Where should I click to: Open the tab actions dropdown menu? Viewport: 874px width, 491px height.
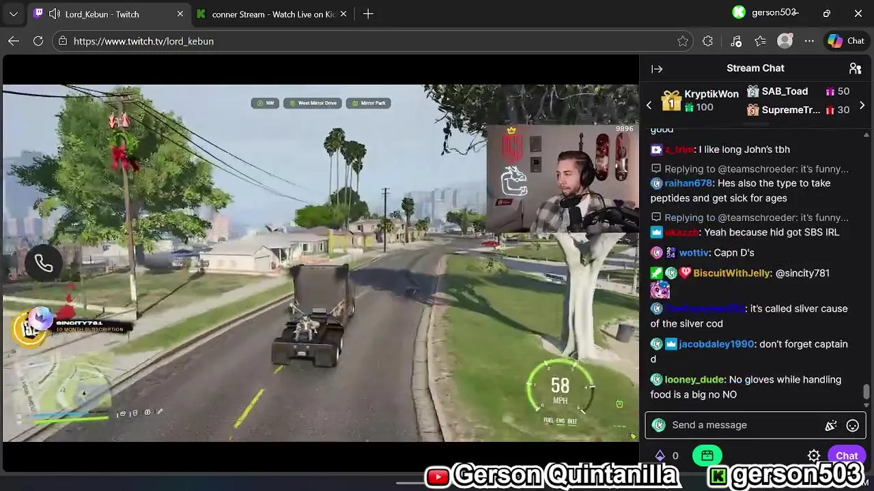[14, 14]
